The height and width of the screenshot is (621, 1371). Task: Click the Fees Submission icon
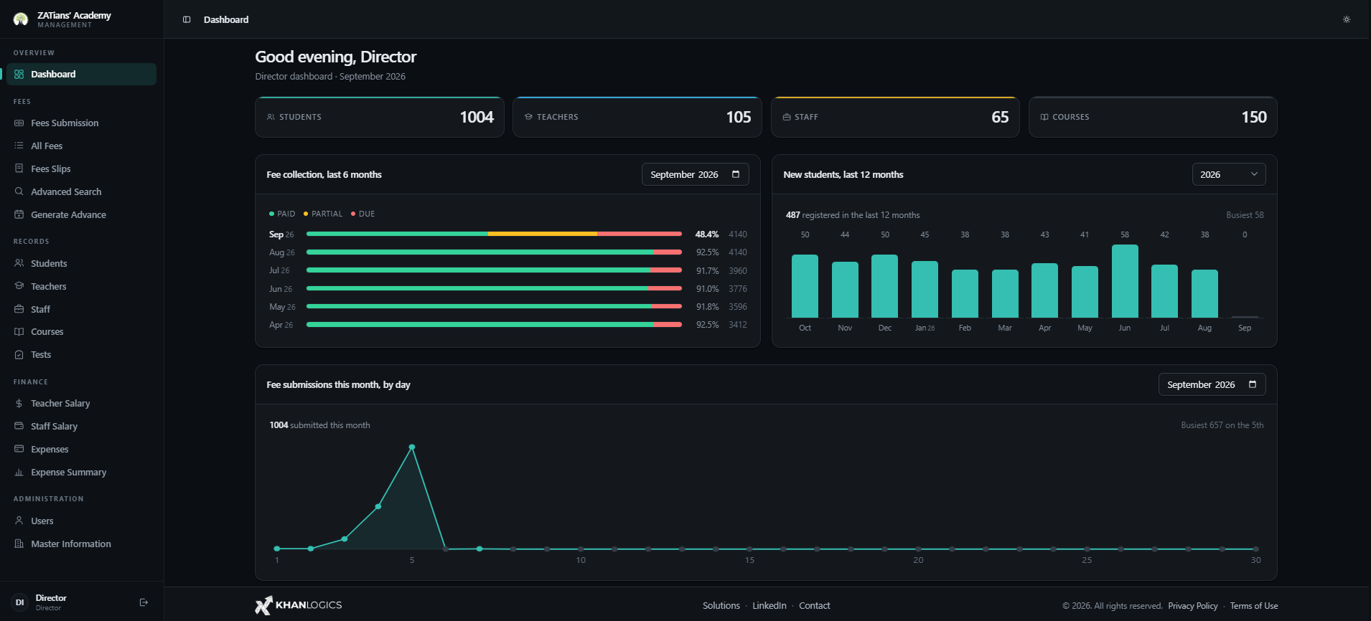coord(19,123)
